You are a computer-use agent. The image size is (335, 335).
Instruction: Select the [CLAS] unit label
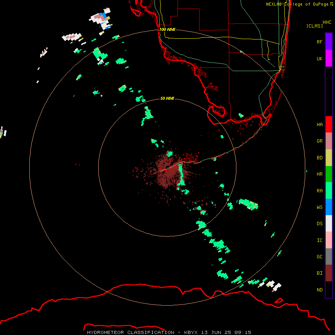click(315, 26)
